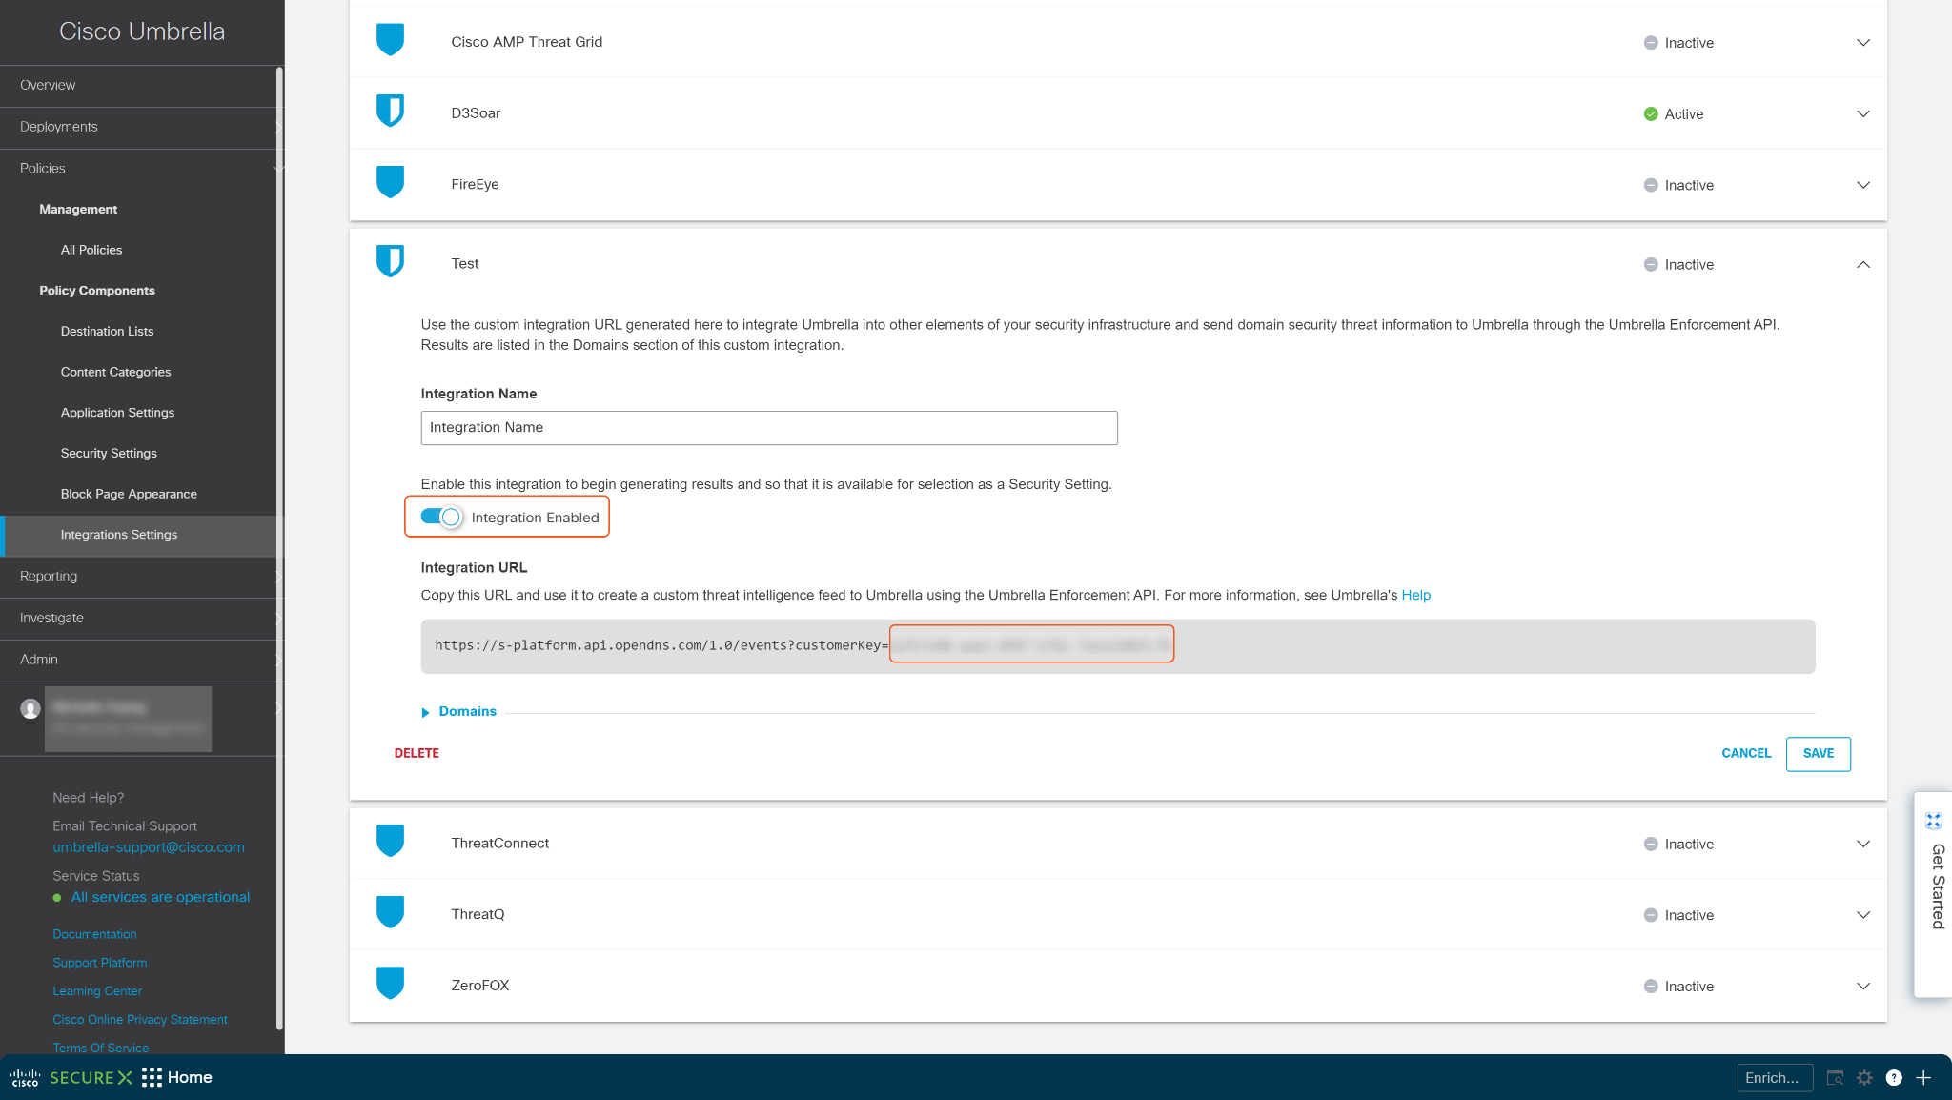Expand the ThreatConnect integration chevron
1952x1100 pixels.
1863,844
